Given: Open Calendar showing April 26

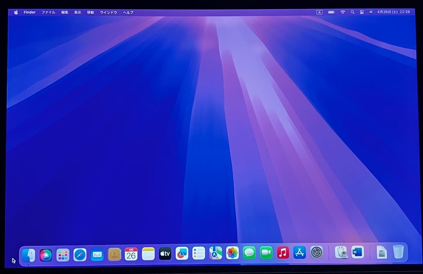Looking at the screenshot, I should 130,254.
